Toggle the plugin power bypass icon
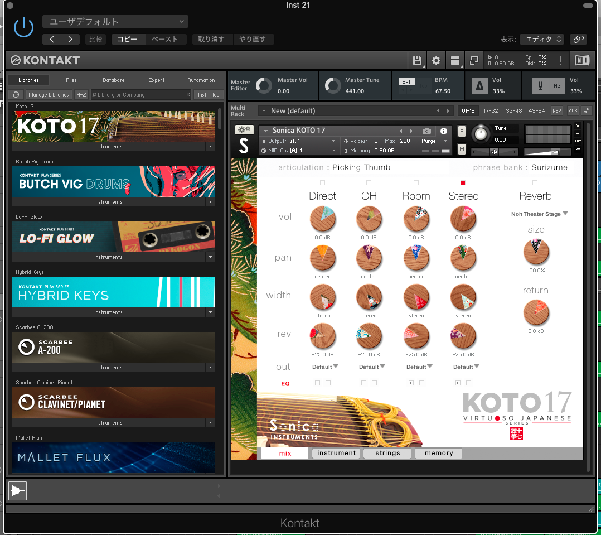Image resolution: width=601 pixels, height=535 pixels. point(23,27)
